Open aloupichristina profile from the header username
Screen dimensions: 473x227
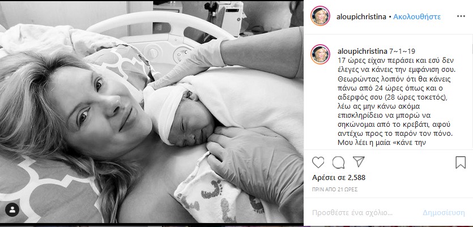coord(361,16)
